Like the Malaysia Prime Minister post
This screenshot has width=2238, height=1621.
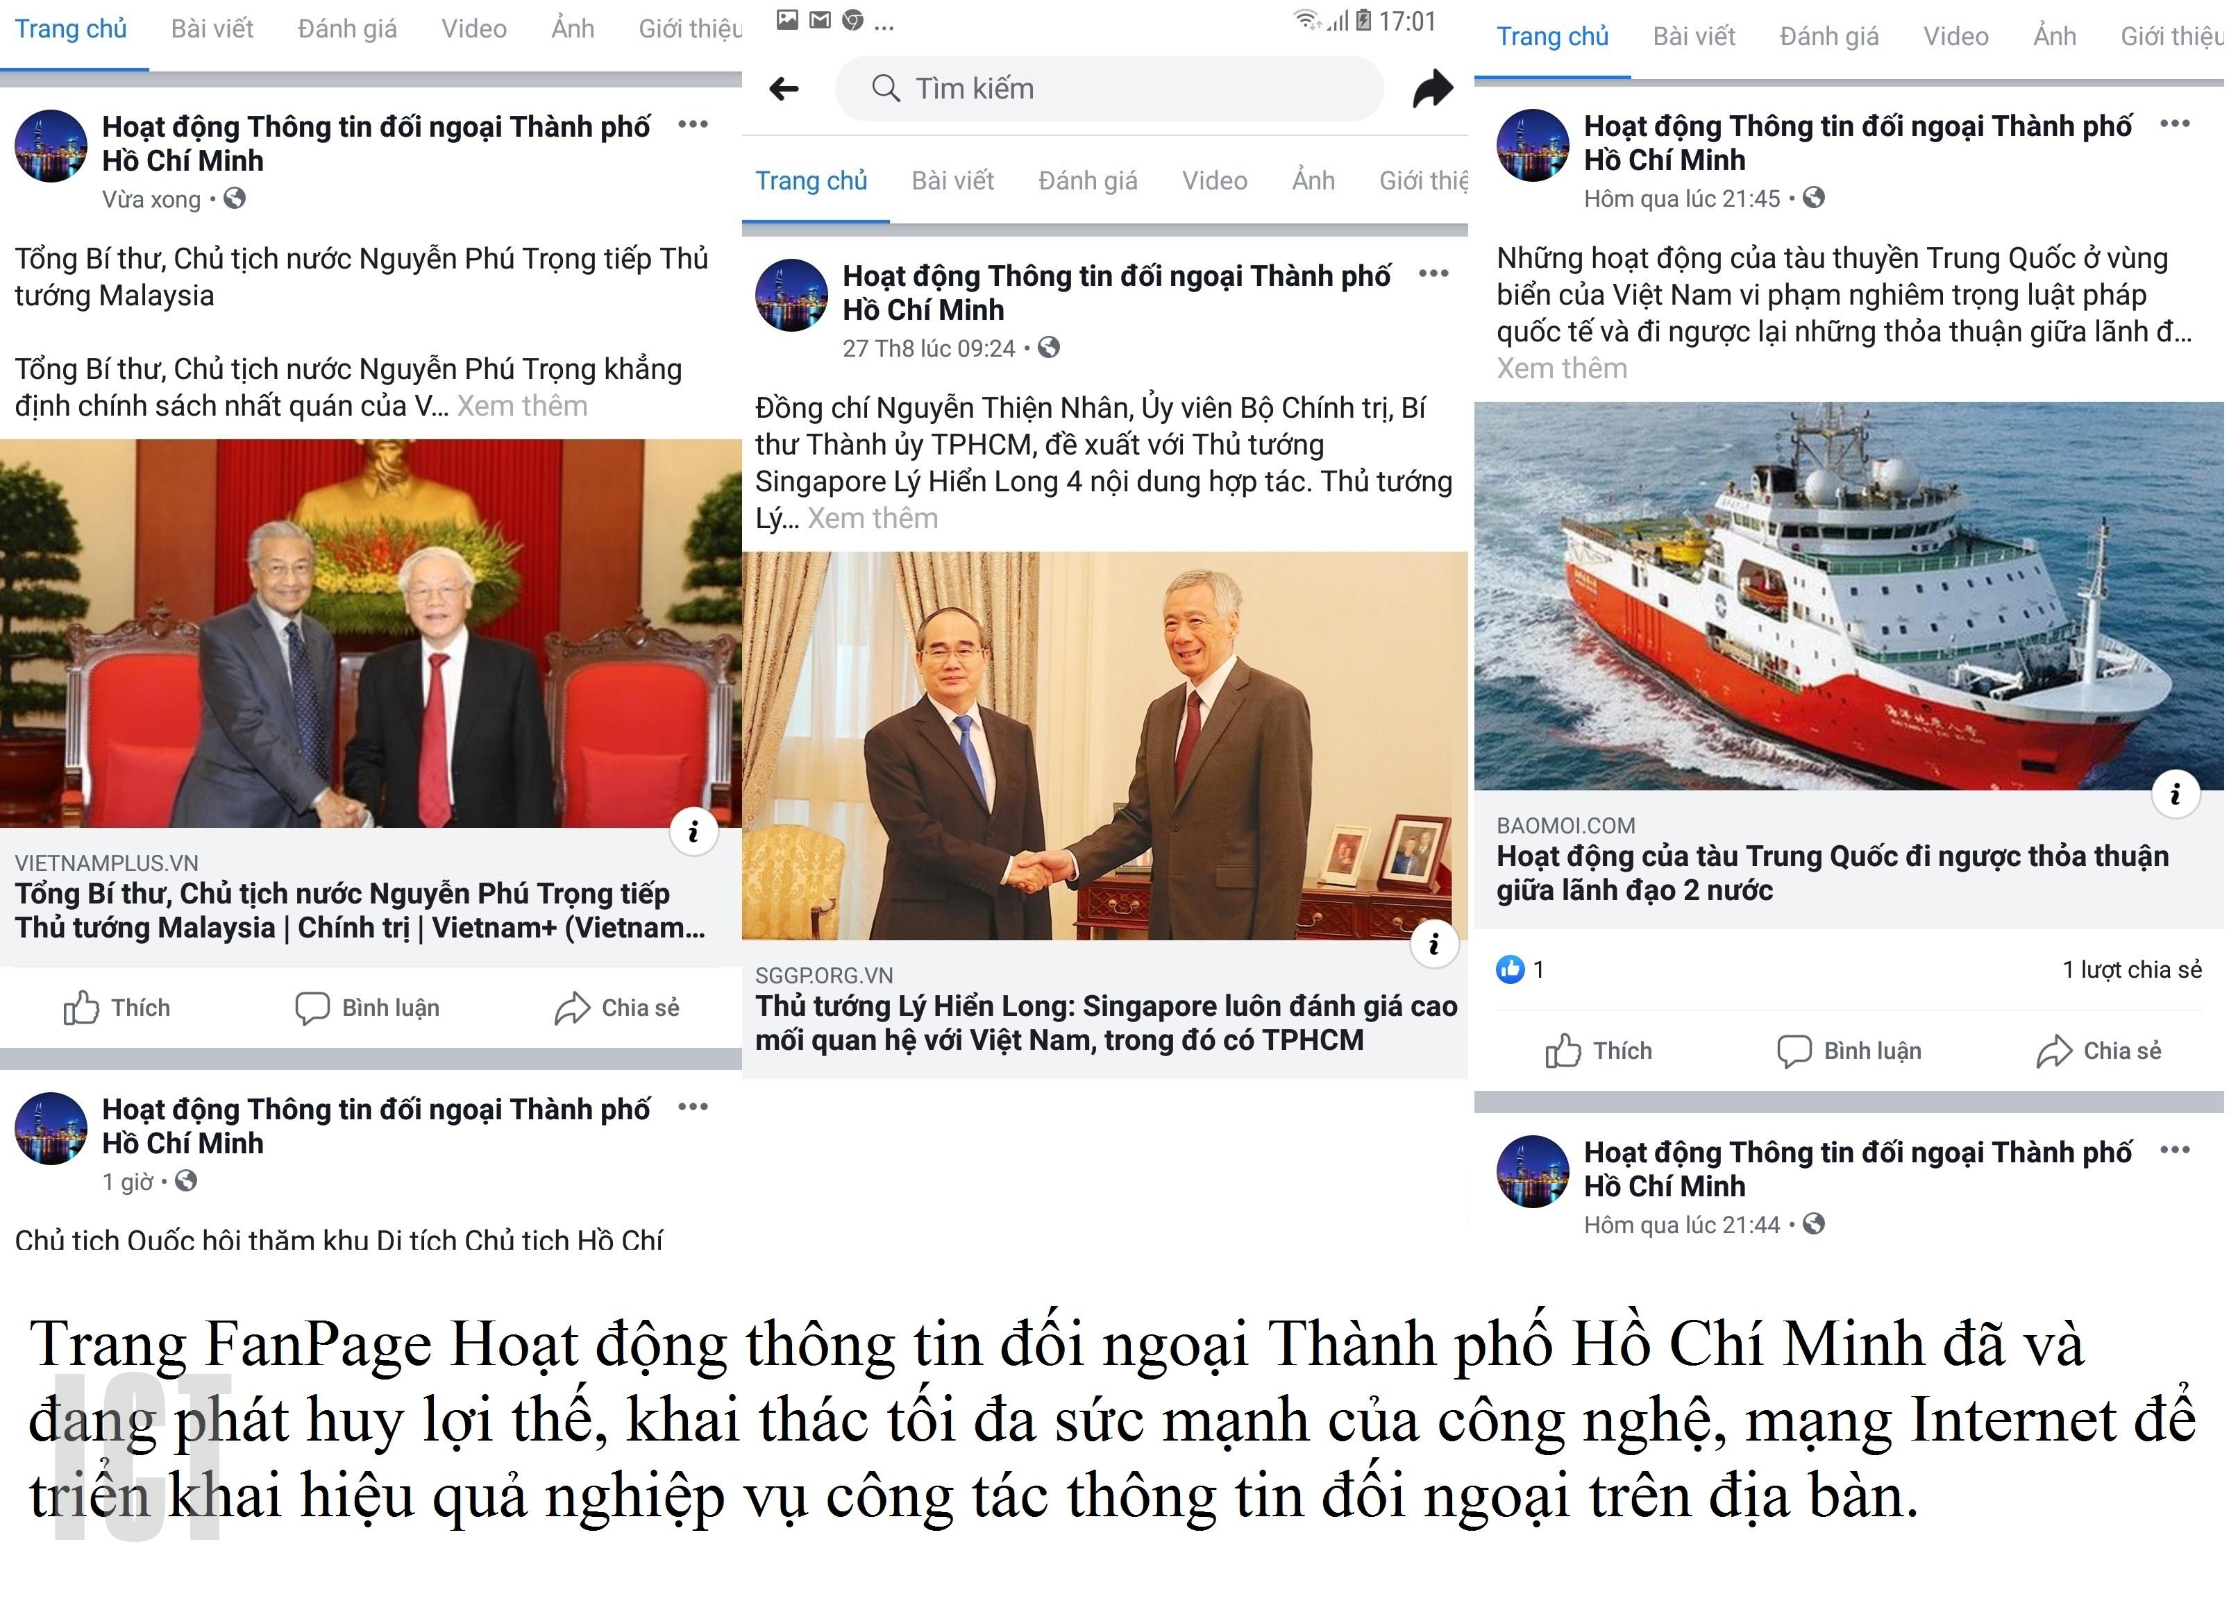tap(117, 1008)
